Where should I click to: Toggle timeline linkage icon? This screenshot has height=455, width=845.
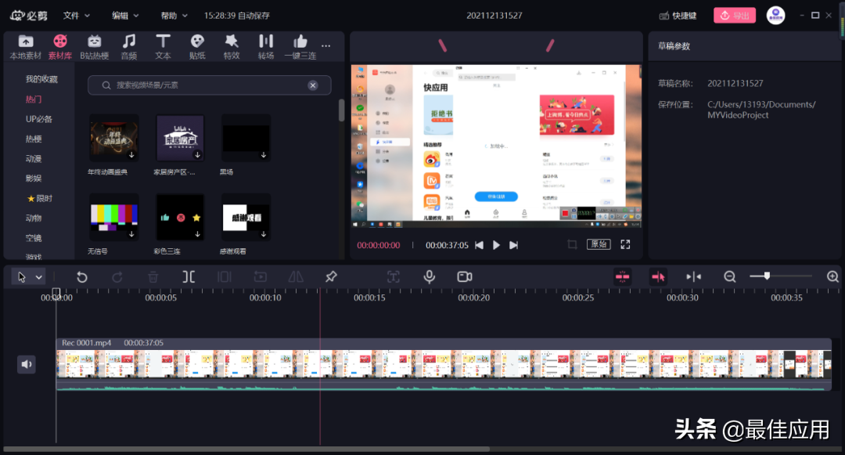[658, 277]
